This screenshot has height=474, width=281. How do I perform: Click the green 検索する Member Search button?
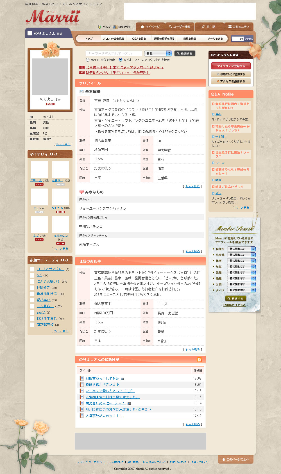[x=236, y=298]
